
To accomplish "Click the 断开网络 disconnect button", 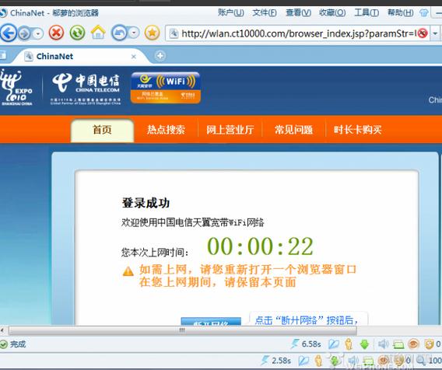I will pos(211,322).
